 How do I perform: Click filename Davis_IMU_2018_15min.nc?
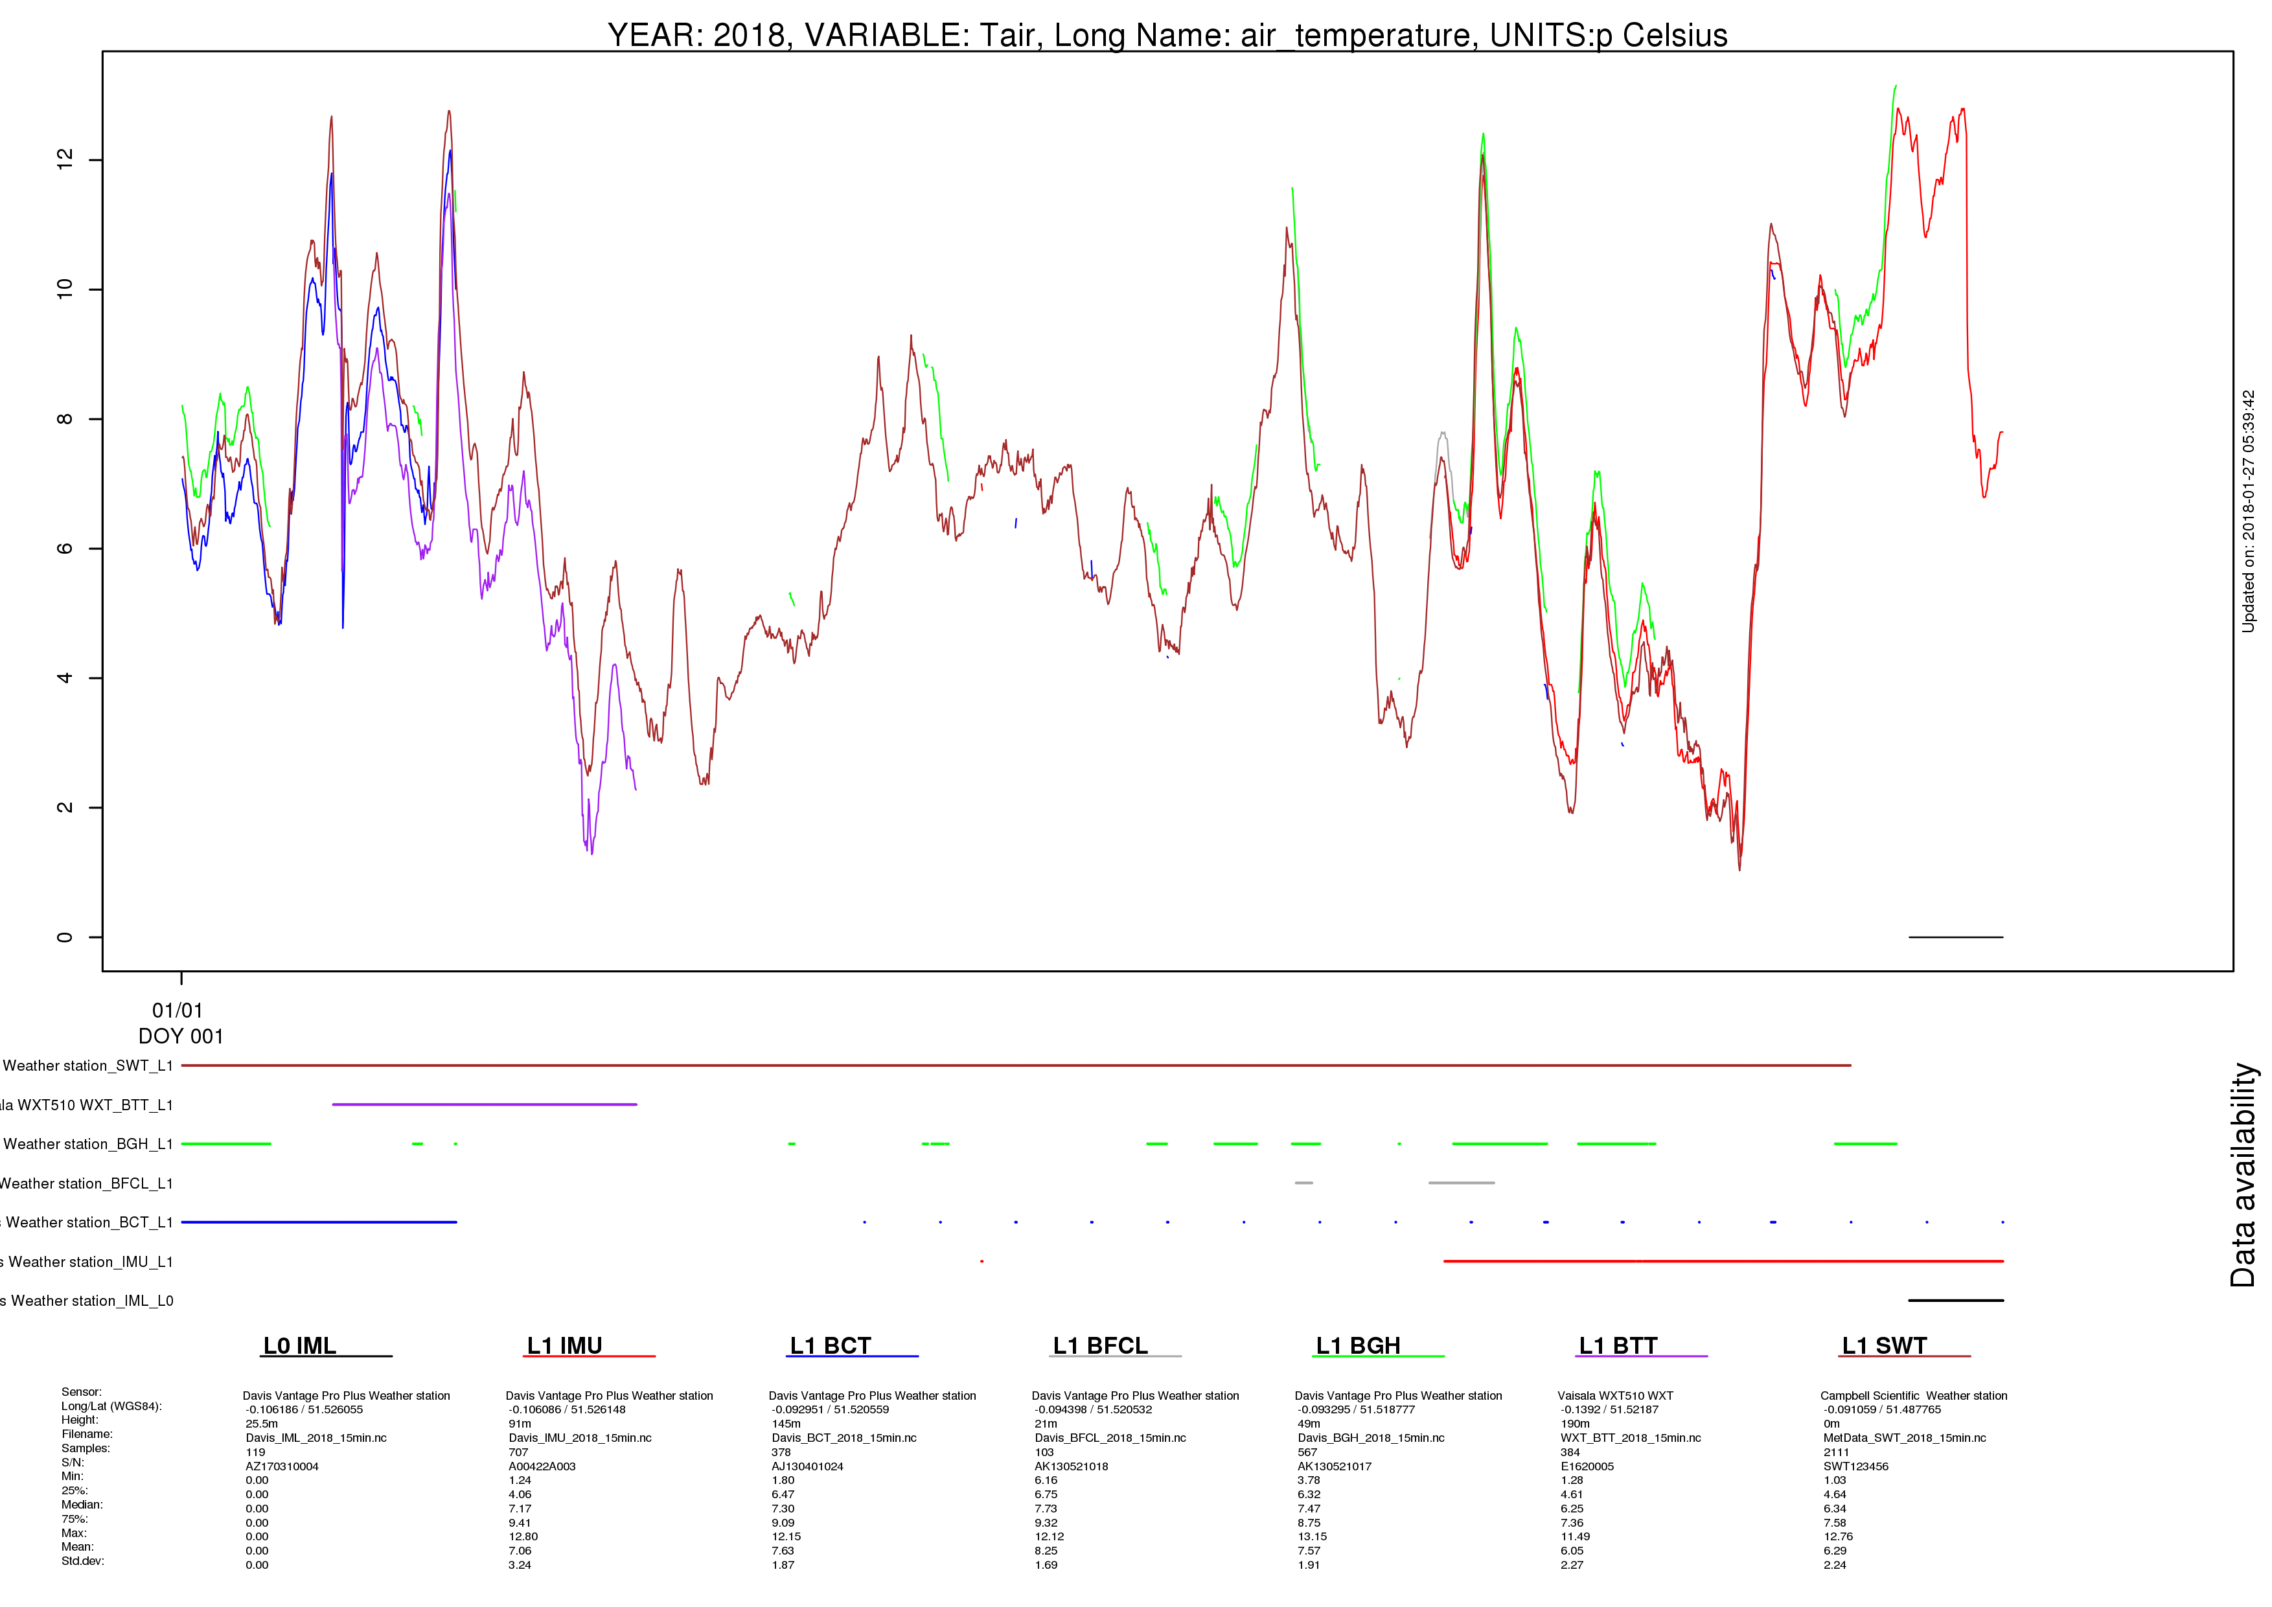click(x=580, y=1438)
